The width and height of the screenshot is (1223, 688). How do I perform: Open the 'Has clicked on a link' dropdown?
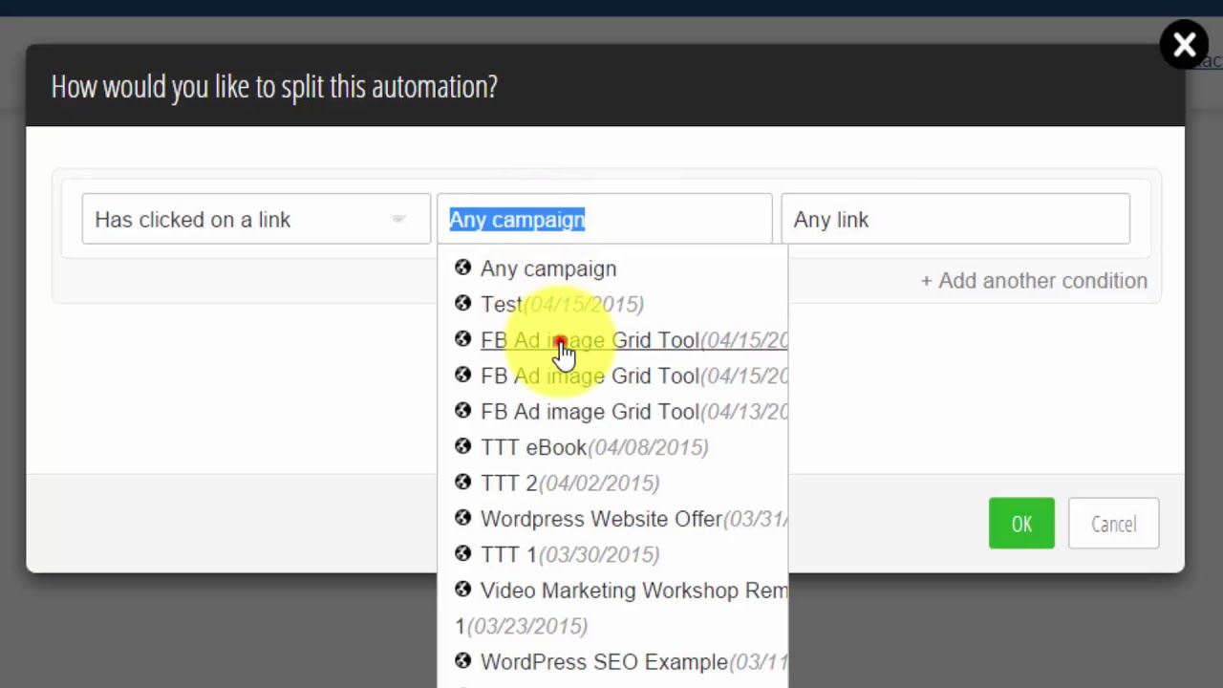click(x=256, y=219)
